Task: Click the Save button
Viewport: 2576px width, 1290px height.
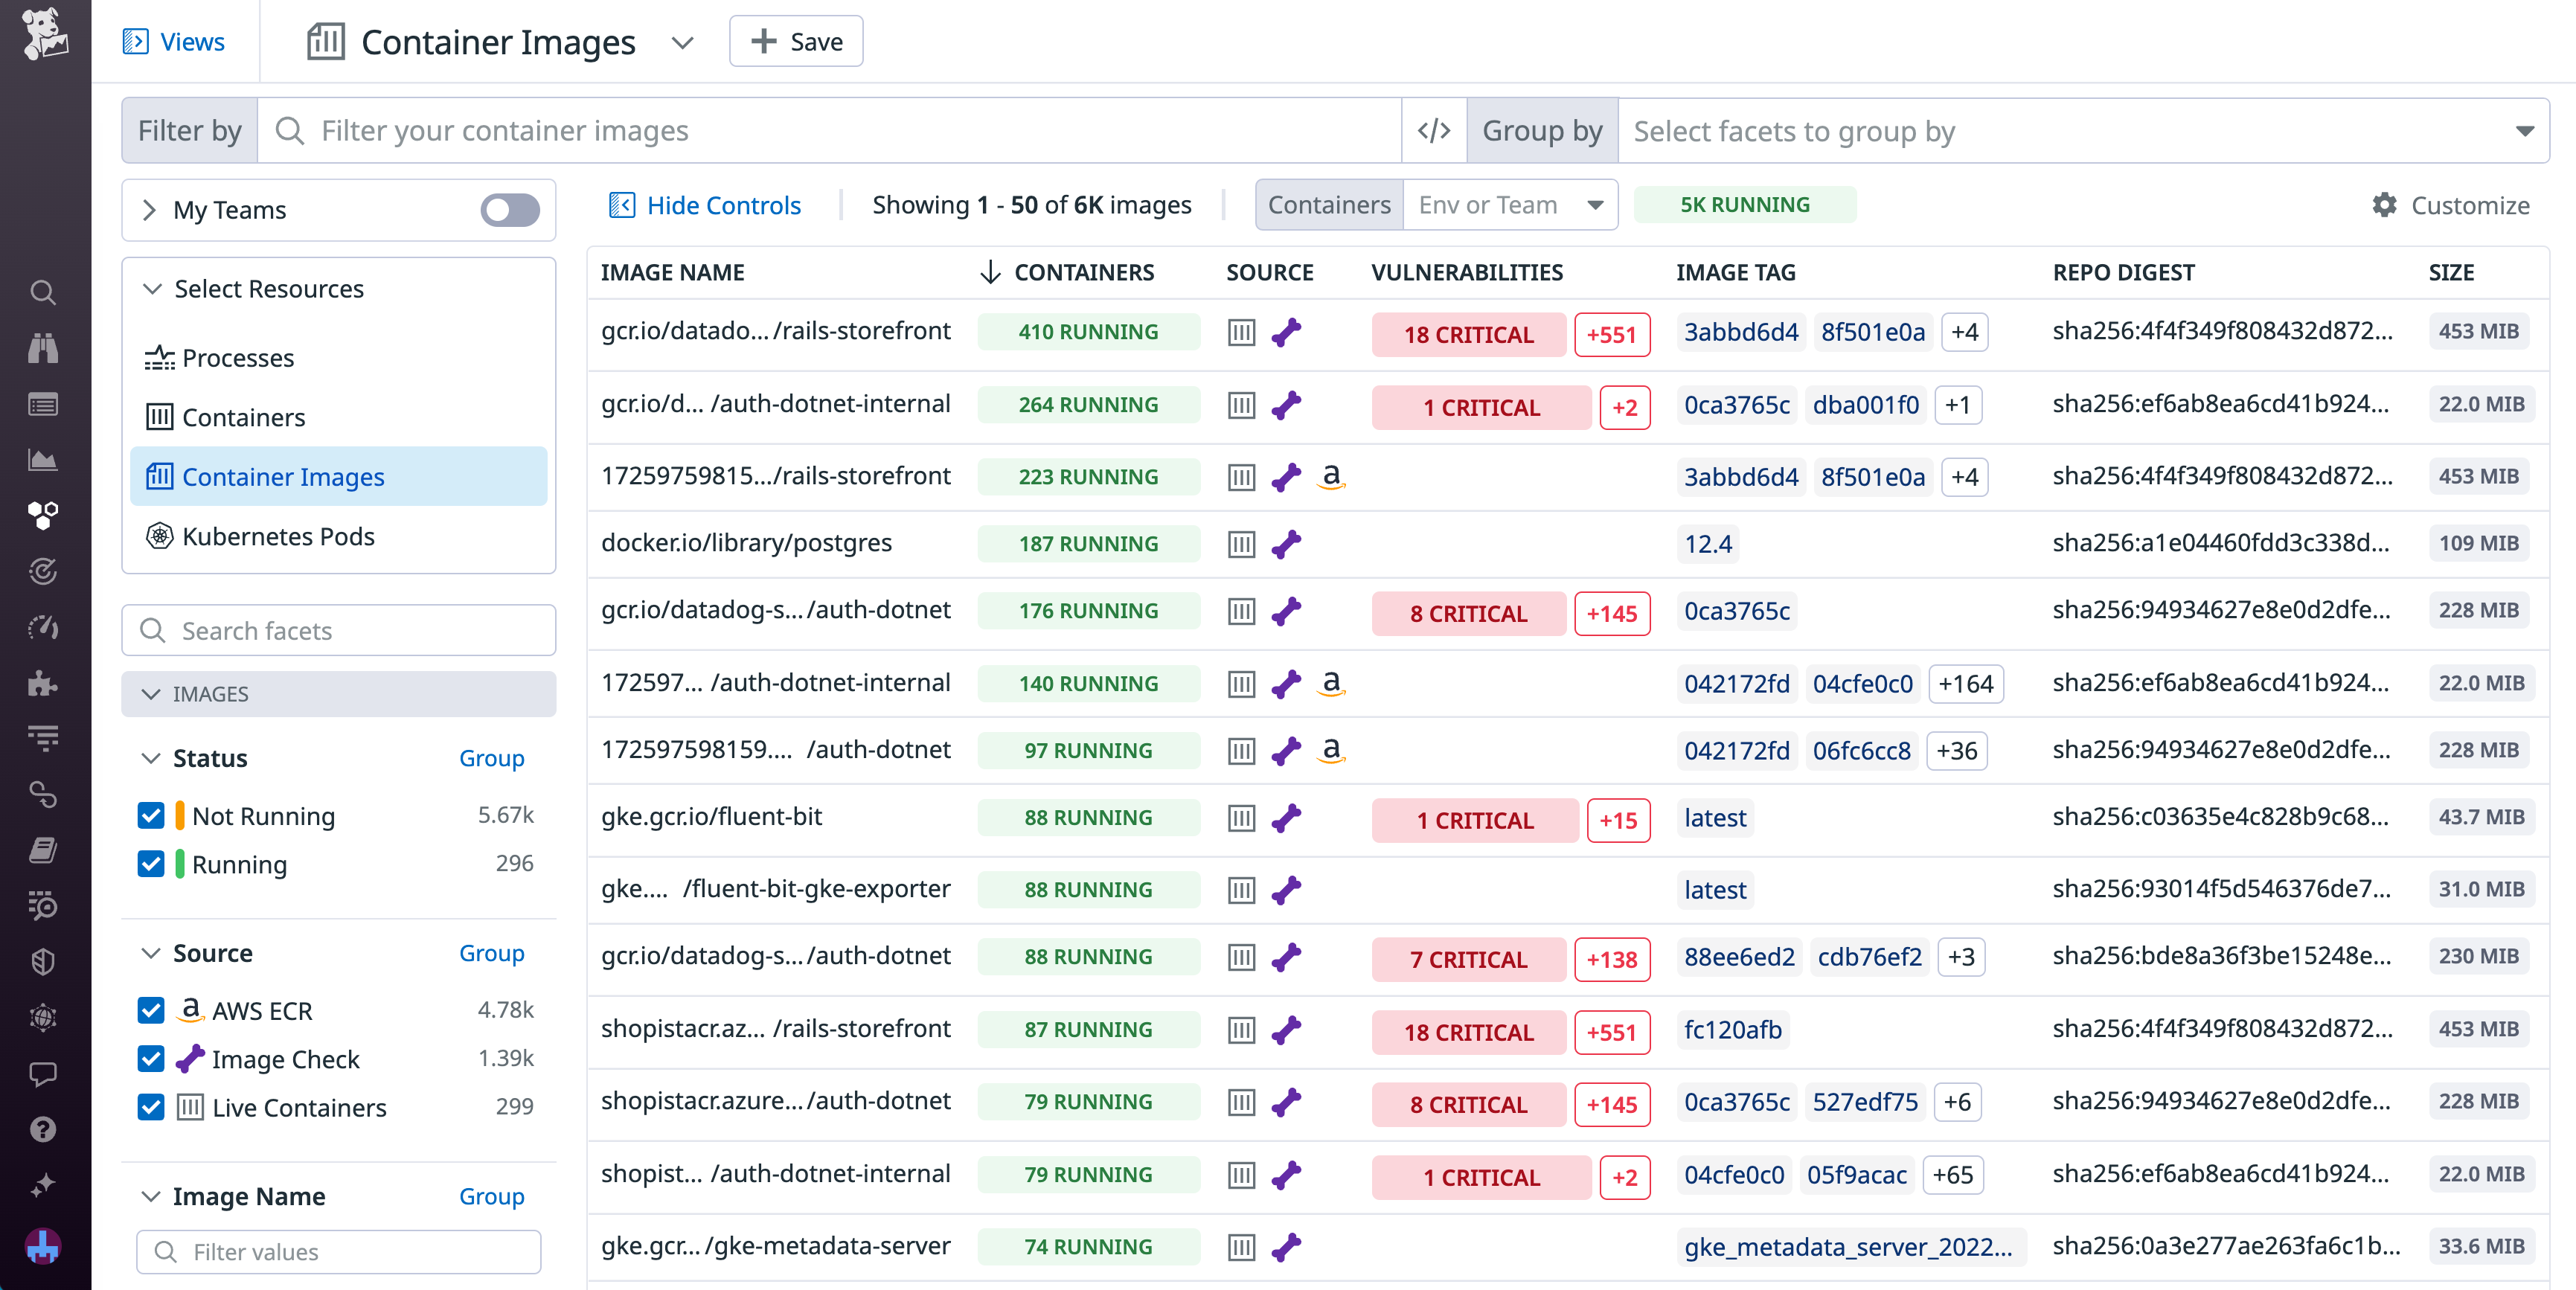Action: (796, 41)
